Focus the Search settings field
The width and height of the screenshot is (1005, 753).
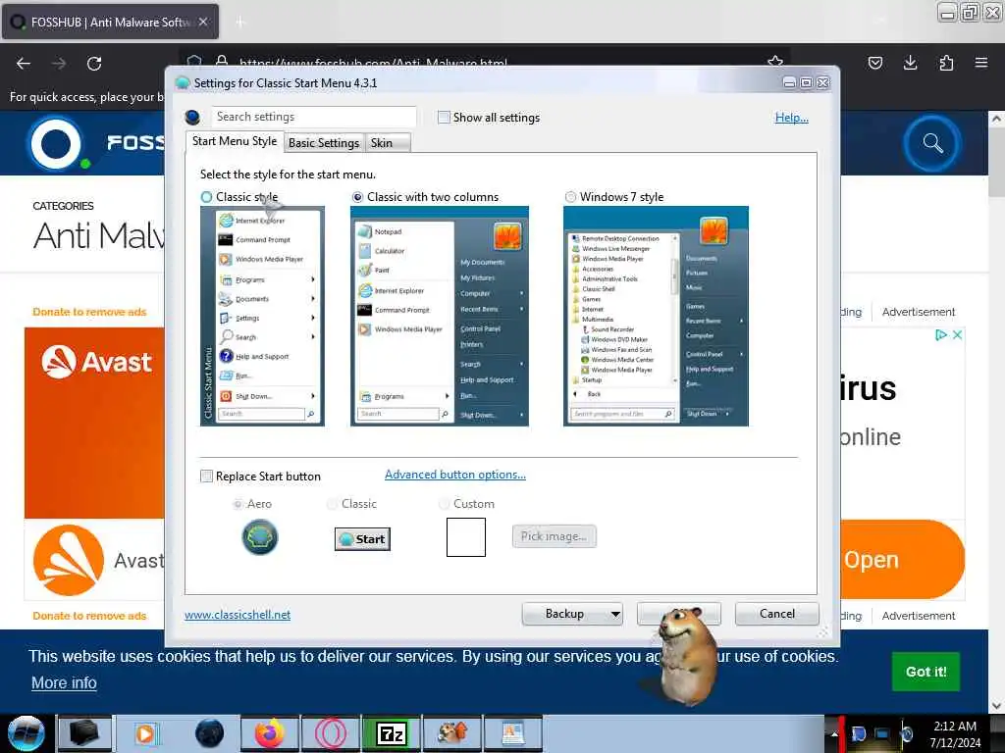313,117
